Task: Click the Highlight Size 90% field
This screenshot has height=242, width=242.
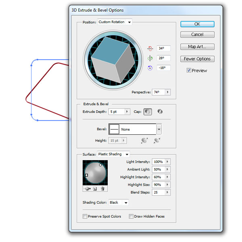Action: click(159, 185)
